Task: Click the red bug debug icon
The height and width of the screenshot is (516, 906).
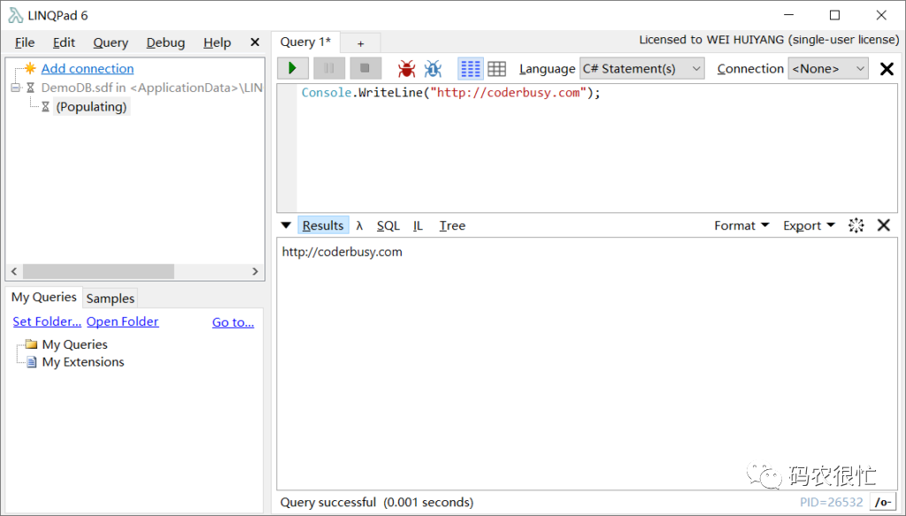Action: tap(407, 69)
